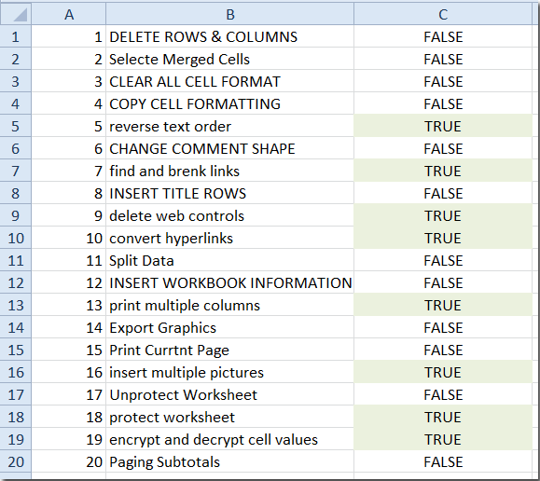This screenshot has width=540, height=481.
Task: Select row 5 header
Action: click(16, 126)
